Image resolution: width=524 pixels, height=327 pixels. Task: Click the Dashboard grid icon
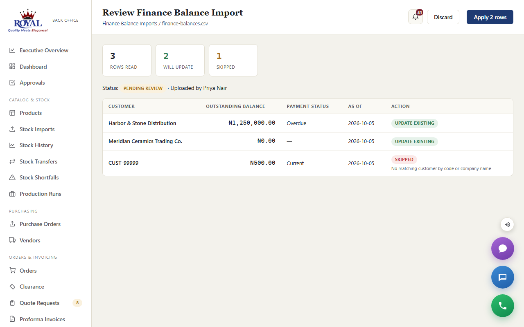[12, 67]
